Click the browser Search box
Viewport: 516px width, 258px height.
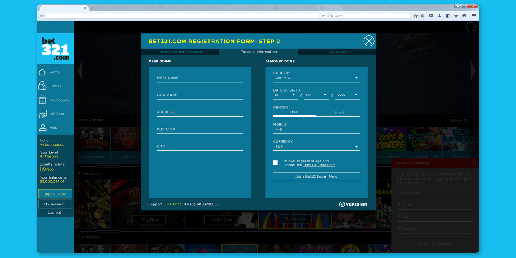coord(370,16)
